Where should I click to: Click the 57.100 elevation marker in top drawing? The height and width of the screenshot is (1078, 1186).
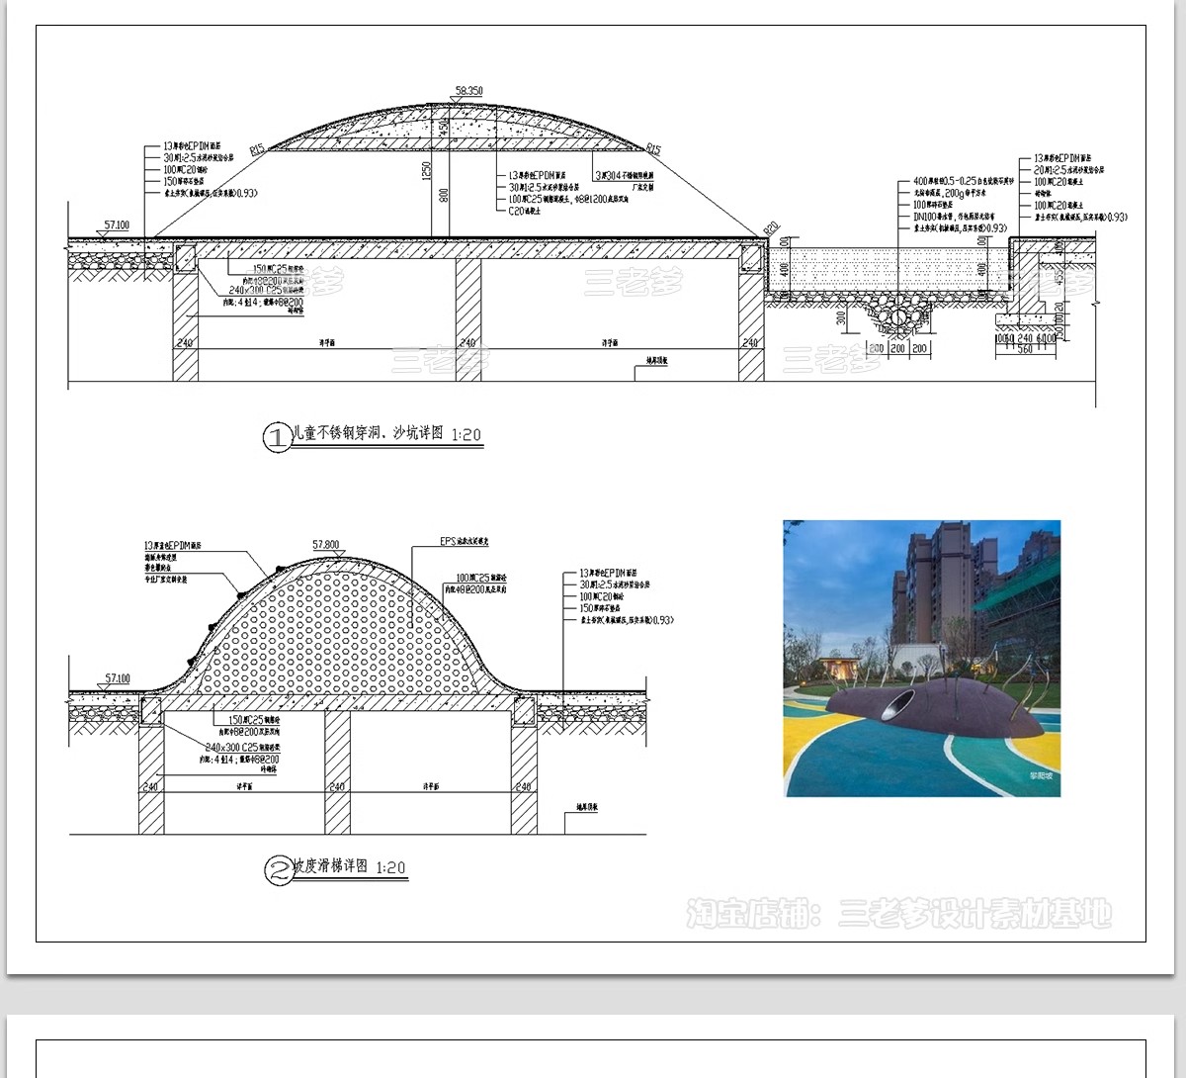click(117, 230)
